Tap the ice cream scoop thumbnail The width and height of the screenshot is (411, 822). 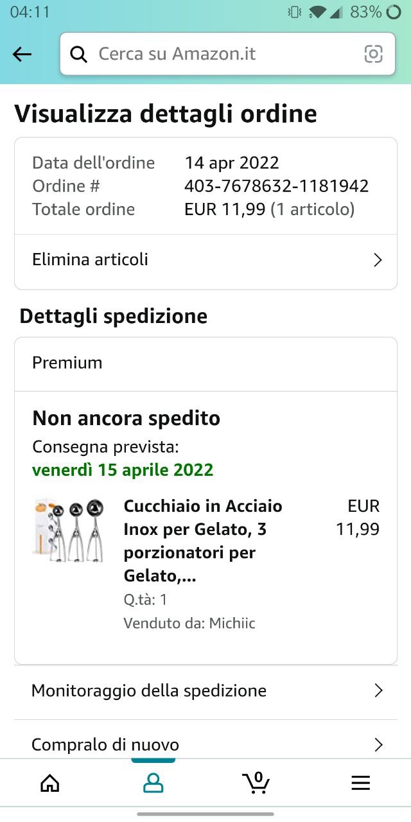click(x=68, y=530)
